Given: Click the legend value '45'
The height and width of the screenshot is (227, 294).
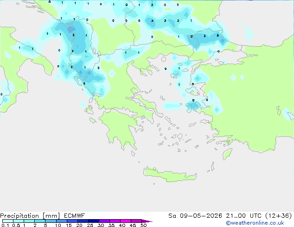Looking at the screenshot, I should coord(133,225).
